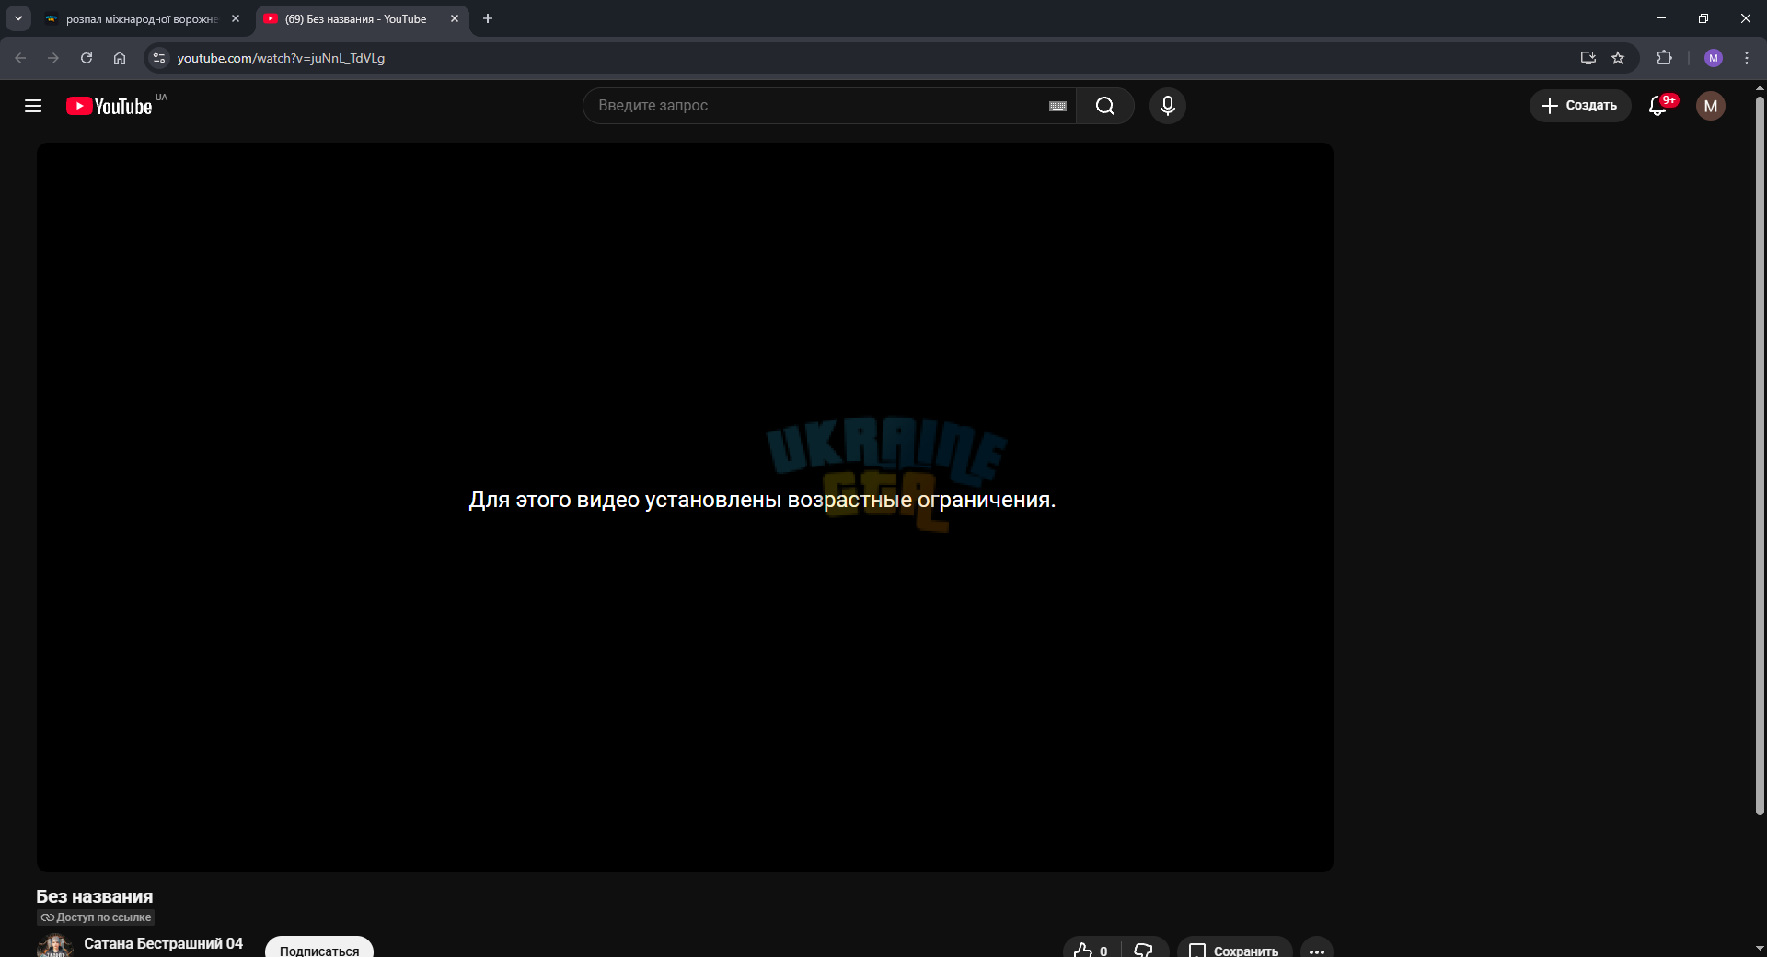Start voice search with microphone icon

pyautogui.click(x=1167, y=106)
